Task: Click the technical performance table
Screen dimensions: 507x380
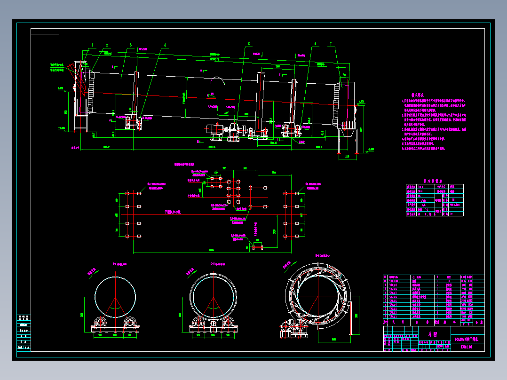Action: [x=435, y=200]
